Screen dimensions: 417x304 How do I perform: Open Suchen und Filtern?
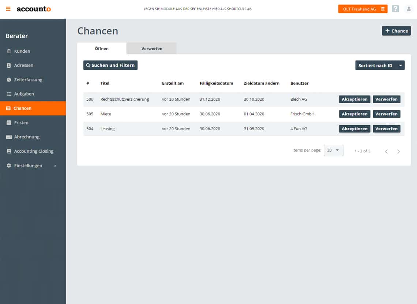(x=110, y=65)
